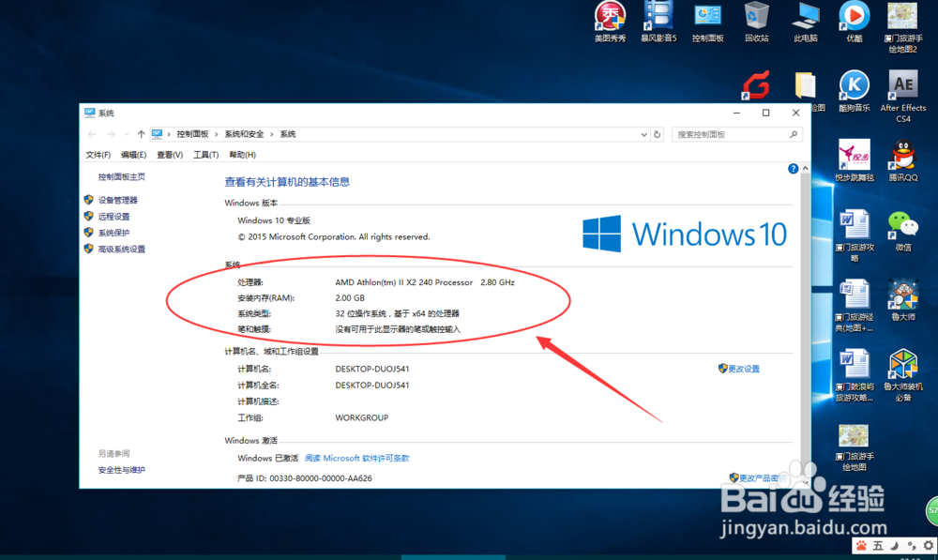Open the 工具(T) menu
The height and width of the screenshot is (560, 938).
[x=205, y=155]
